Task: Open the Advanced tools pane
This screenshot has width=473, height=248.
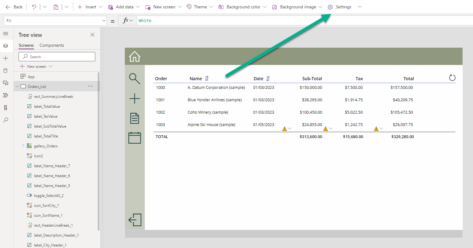Action: tap(5, 107)
